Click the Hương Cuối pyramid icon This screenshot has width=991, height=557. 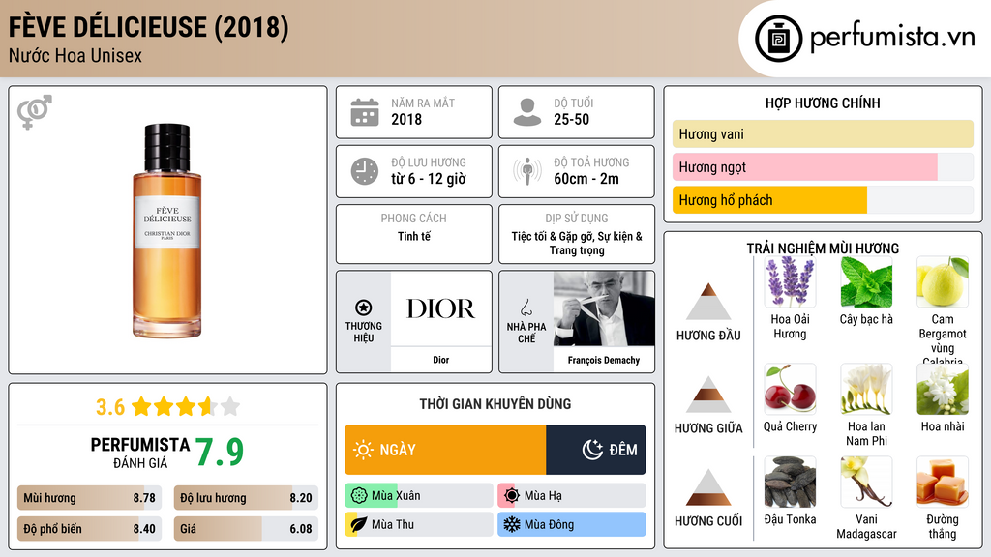coord(708,488)
